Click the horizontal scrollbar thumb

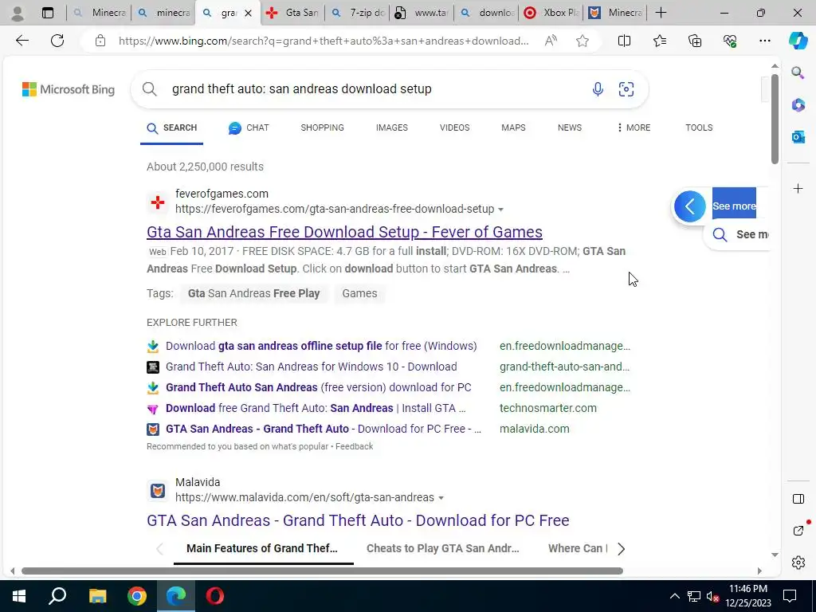[322, 571]
